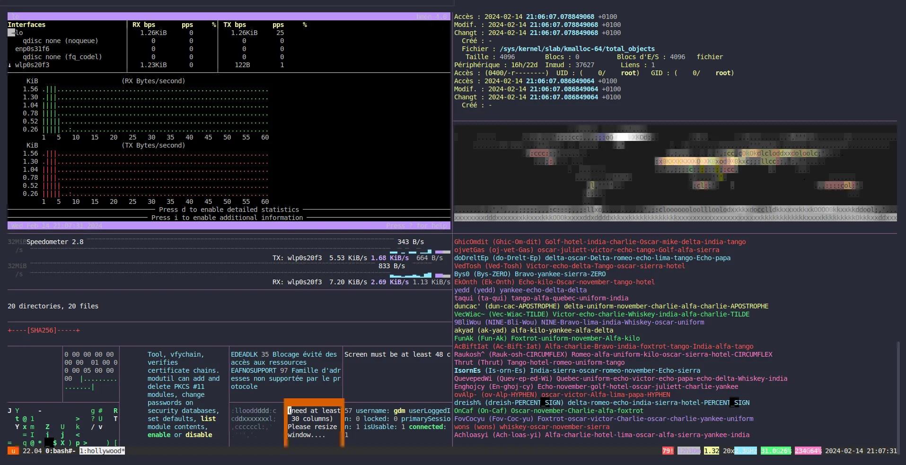
Task: Select the 1:hollywood window tab
Action: click(x=102, y=451)
